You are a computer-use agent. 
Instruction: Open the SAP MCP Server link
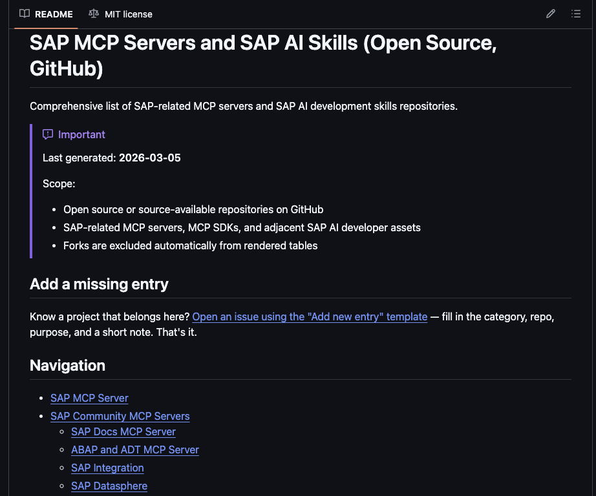tap(89, 398)
